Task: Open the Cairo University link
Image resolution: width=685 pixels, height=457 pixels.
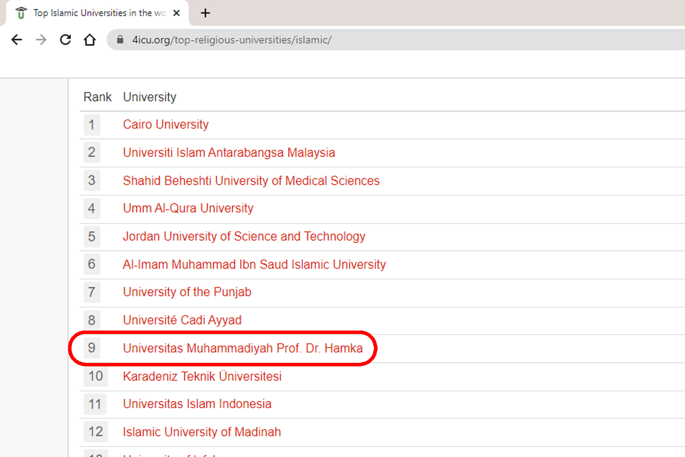Action: [x=166, y=125]
